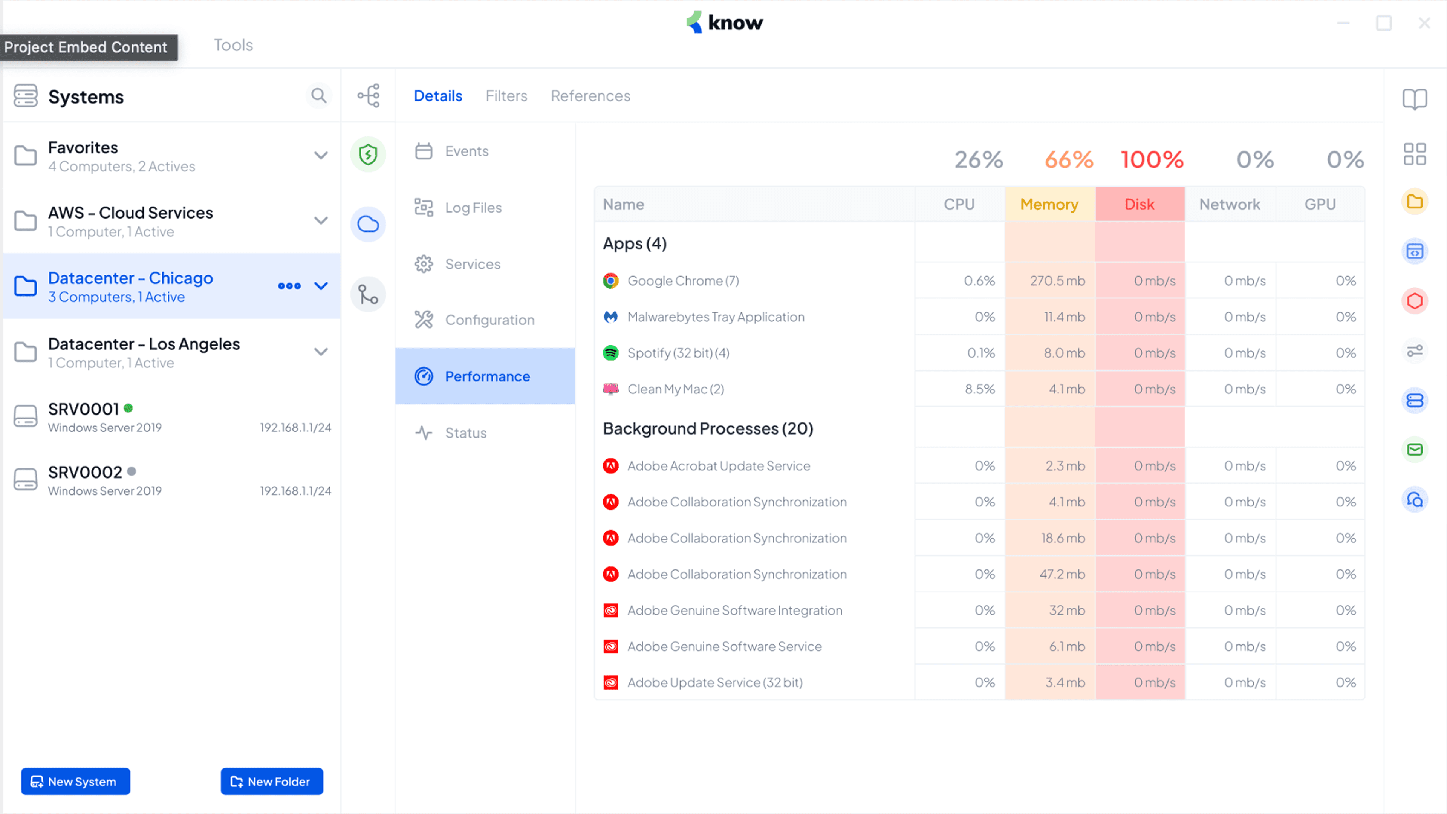Open the book icon in right sidebar
Viewport: 1447px width, 814px height.
point(1415,99)
